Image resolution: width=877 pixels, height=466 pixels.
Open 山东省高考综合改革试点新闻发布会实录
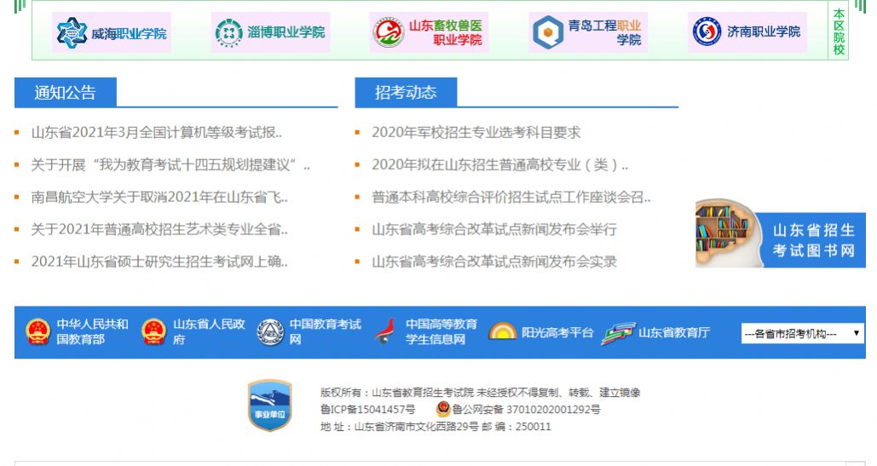[494, 262]
